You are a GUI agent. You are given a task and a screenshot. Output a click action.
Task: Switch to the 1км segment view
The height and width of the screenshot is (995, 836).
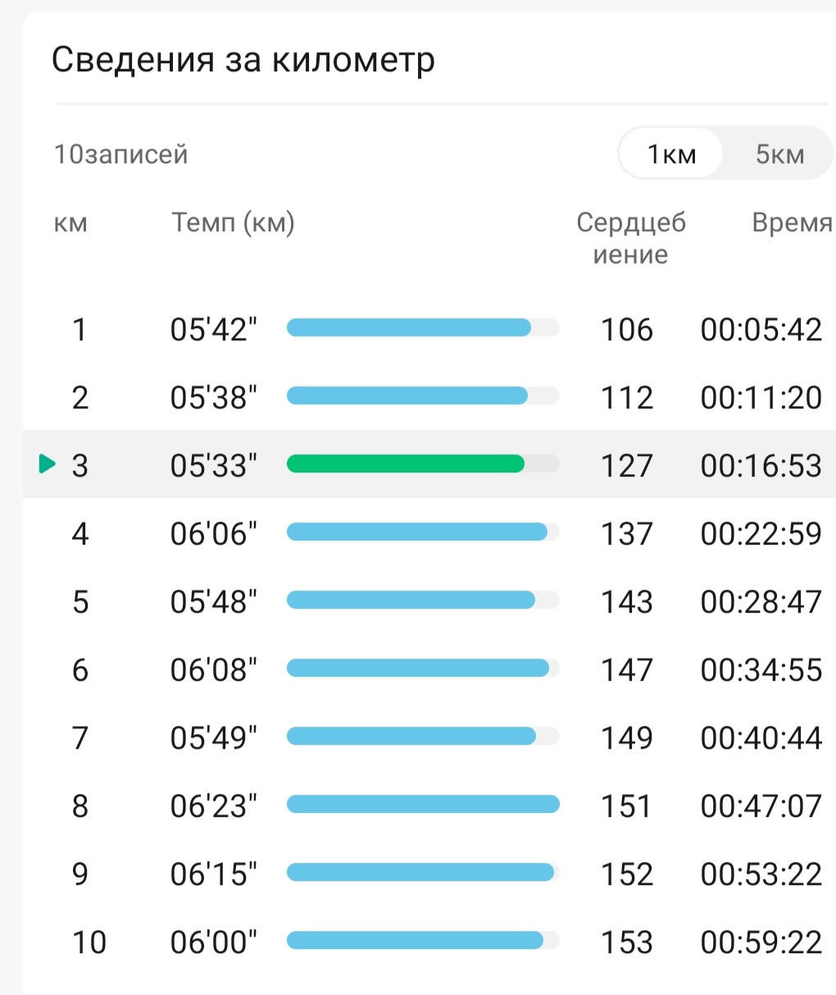671,153
